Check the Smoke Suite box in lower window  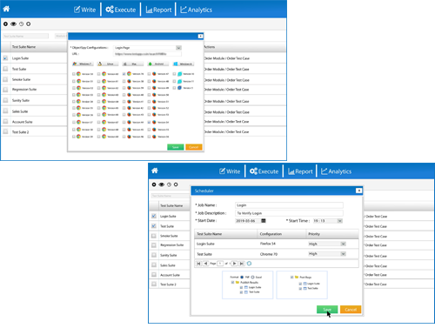tap(154, 236)
